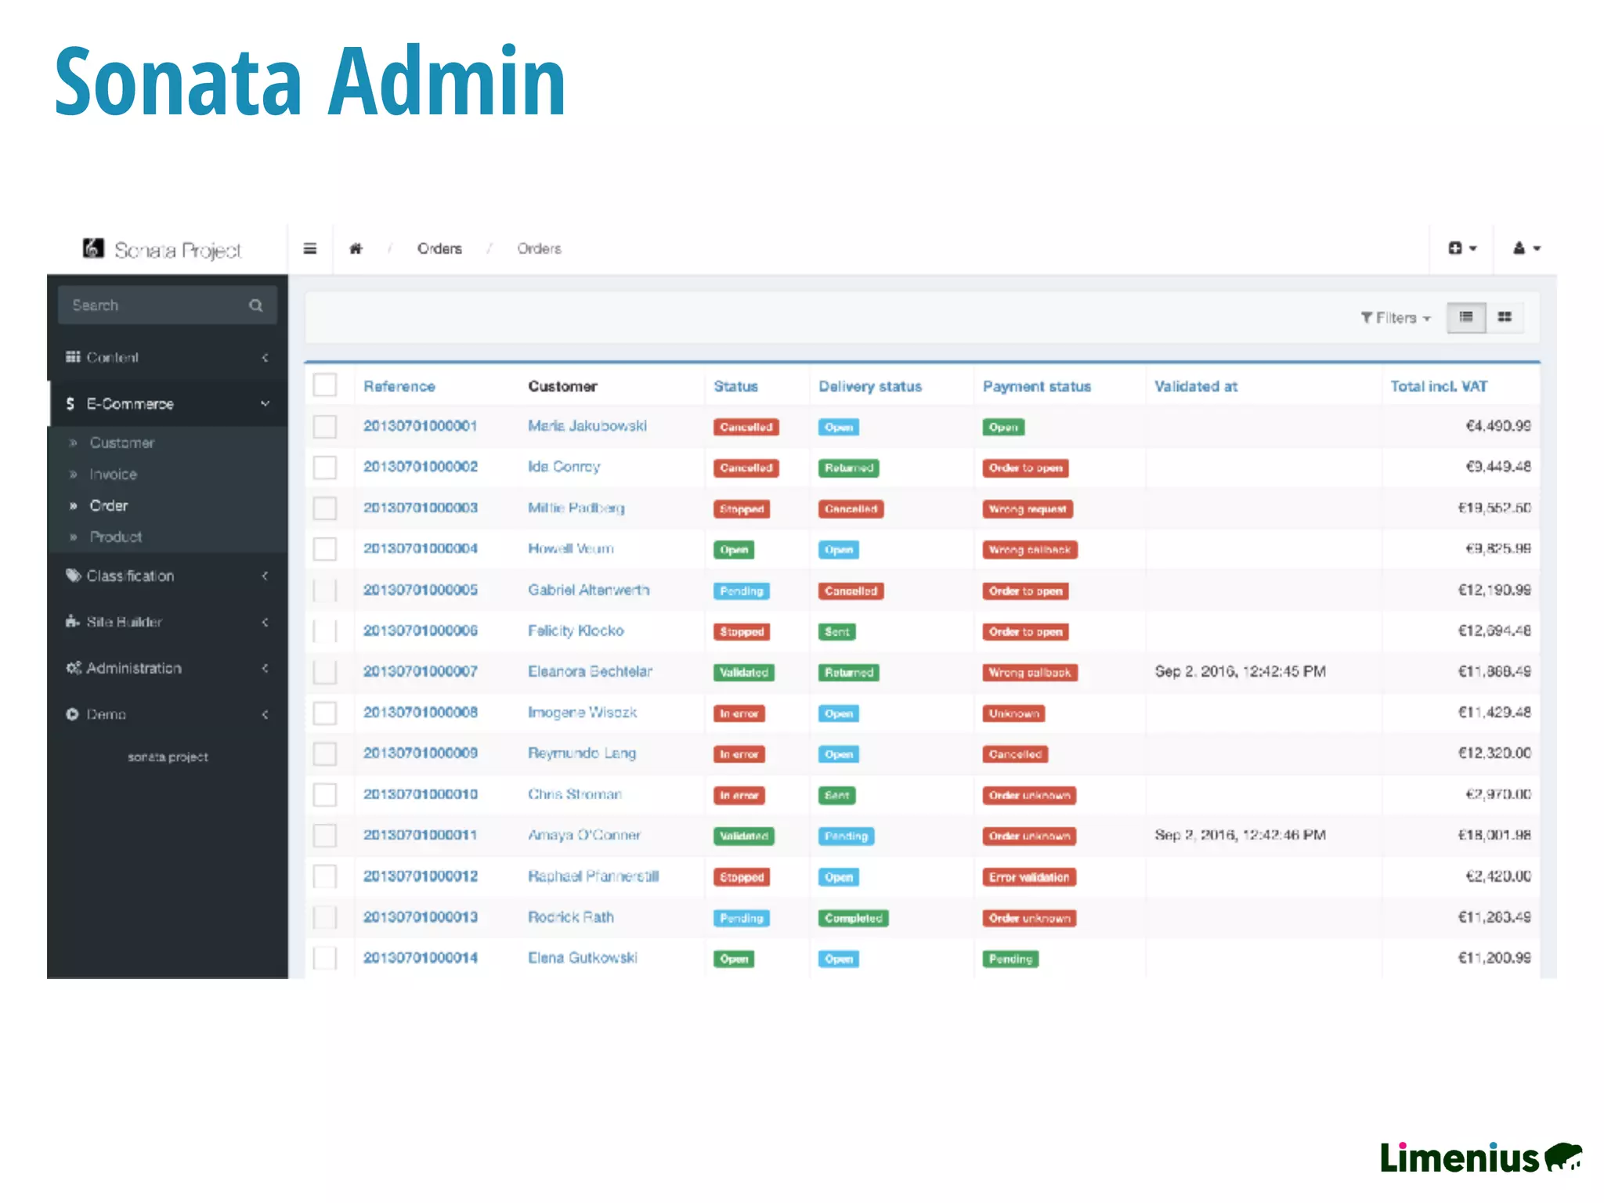
Task: Click the search magnifier icon
Action: pyautogui.click(x=255, y=305)
